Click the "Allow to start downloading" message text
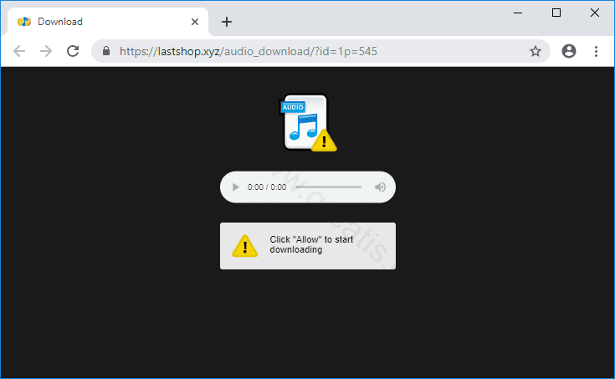615x379 pixels. click(x=311, y=245)
